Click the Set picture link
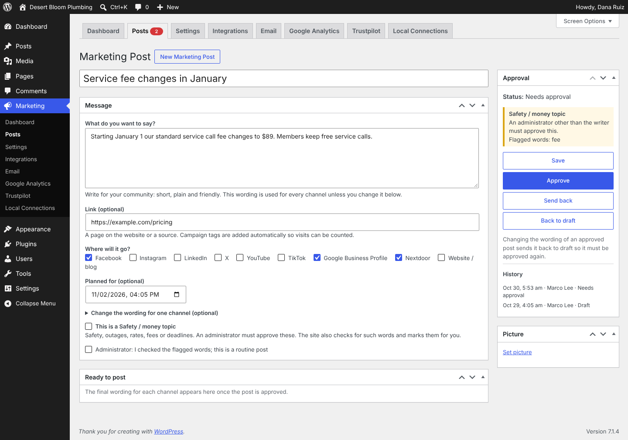This screenshot has height=440, width=628. (x=517, y=352)
